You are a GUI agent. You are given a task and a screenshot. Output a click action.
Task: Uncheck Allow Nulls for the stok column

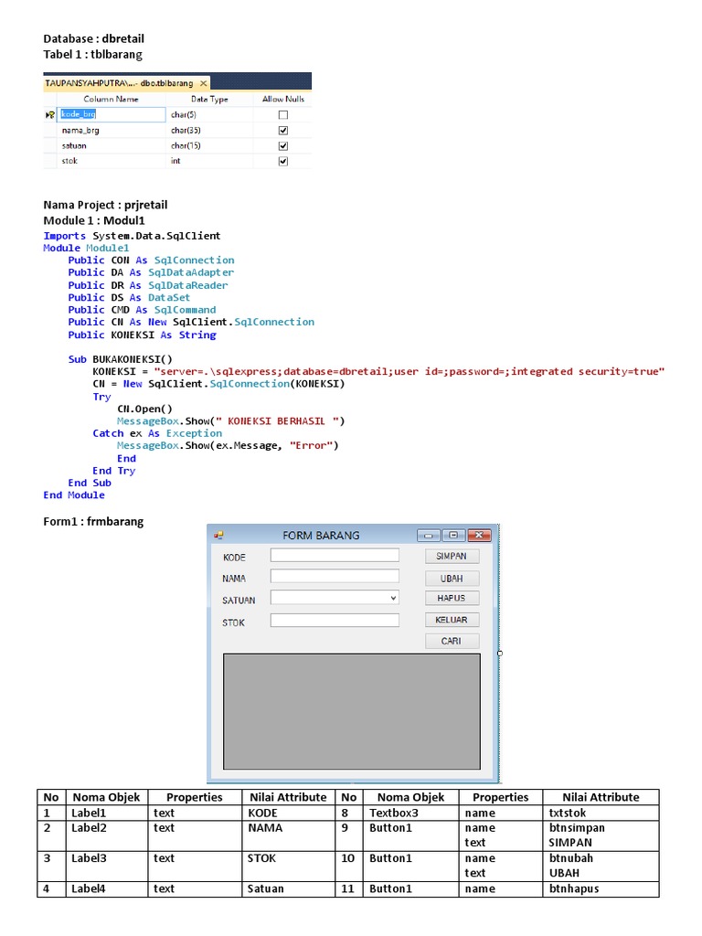pos(282,162)
